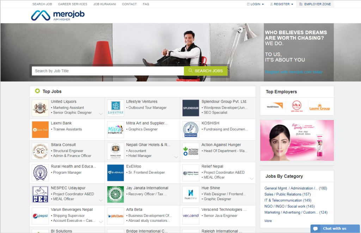This screenshot has width=361, height=233.
Task: Open Trainee Assistants job listing
Action: click(67, 129)
